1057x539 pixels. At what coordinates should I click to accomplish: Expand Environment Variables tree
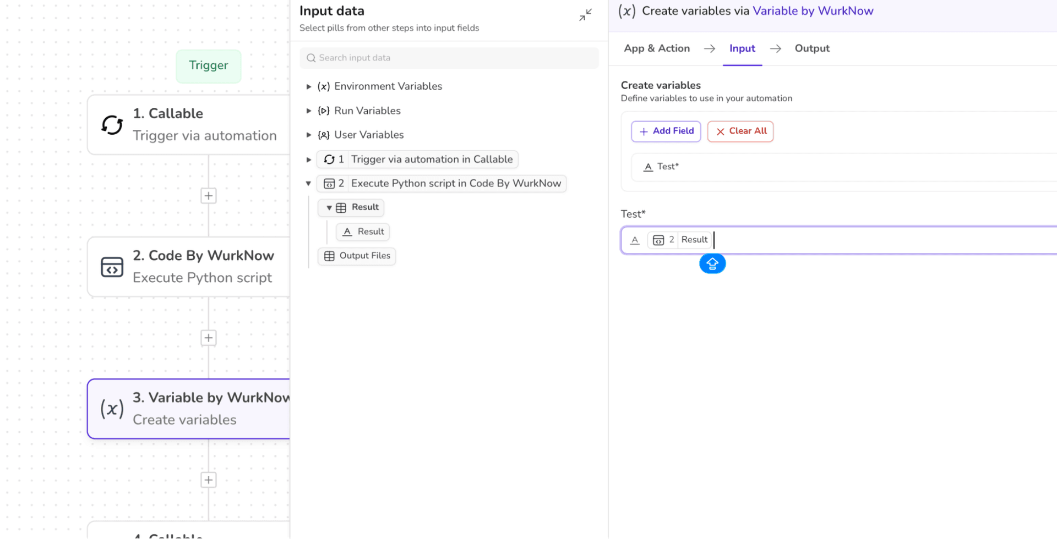pos(309,87)
